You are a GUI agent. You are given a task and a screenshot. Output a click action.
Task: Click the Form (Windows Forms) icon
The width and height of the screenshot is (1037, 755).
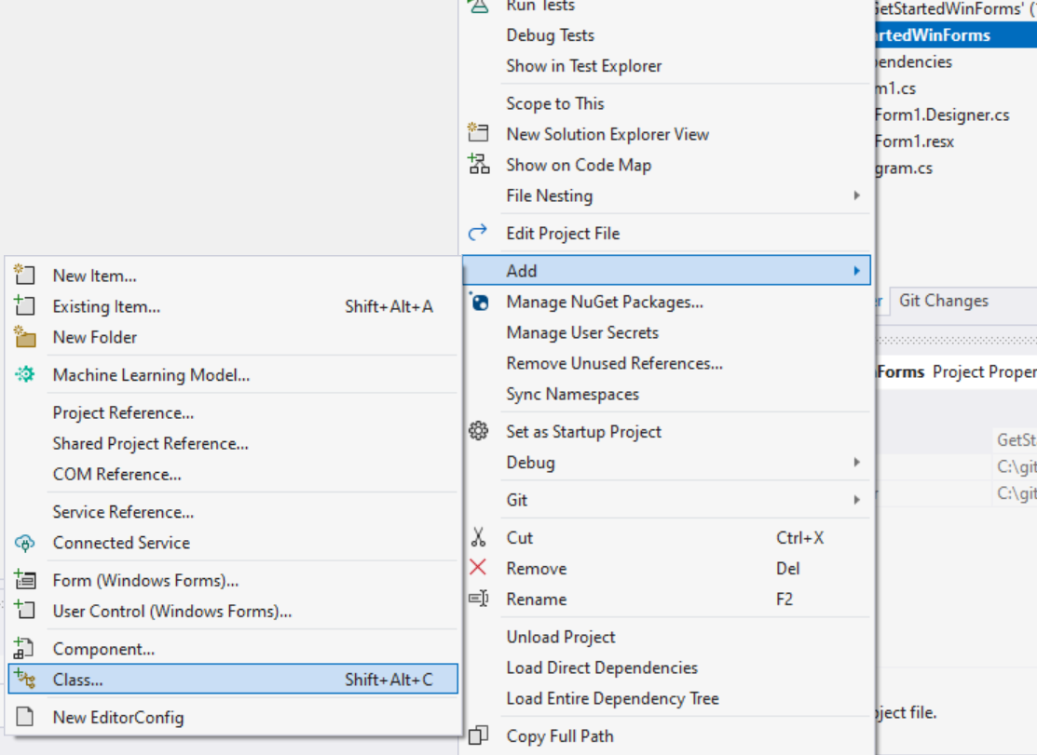point(24,581)
